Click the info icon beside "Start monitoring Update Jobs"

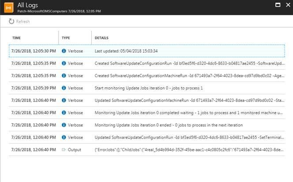coord(64,88)
